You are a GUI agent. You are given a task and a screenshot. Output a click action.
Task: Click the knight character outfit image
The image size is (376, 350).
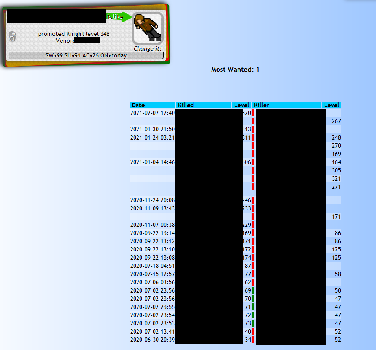(x=147, y=28)
